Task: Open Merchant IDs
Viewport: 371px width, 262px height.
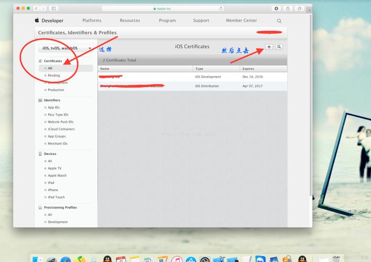Action: point(58,144)
